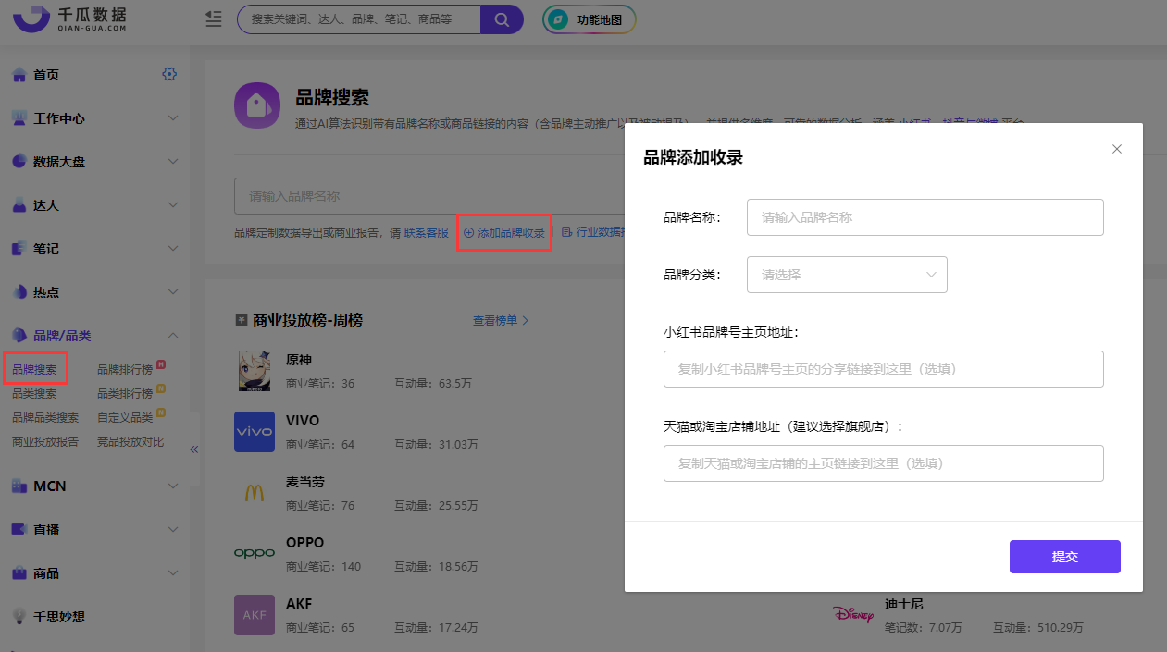Switch to 品牌搜索 in the sidebar menu
Screen dimensions: 1167x652
(x=35, y=367)
